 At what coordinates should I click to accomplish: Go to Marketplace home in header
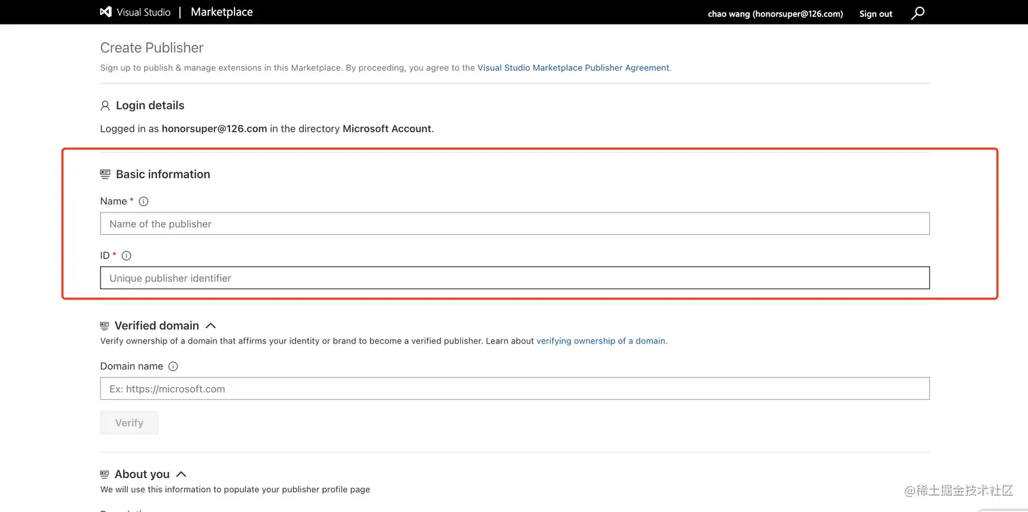(x=222, y=12)
